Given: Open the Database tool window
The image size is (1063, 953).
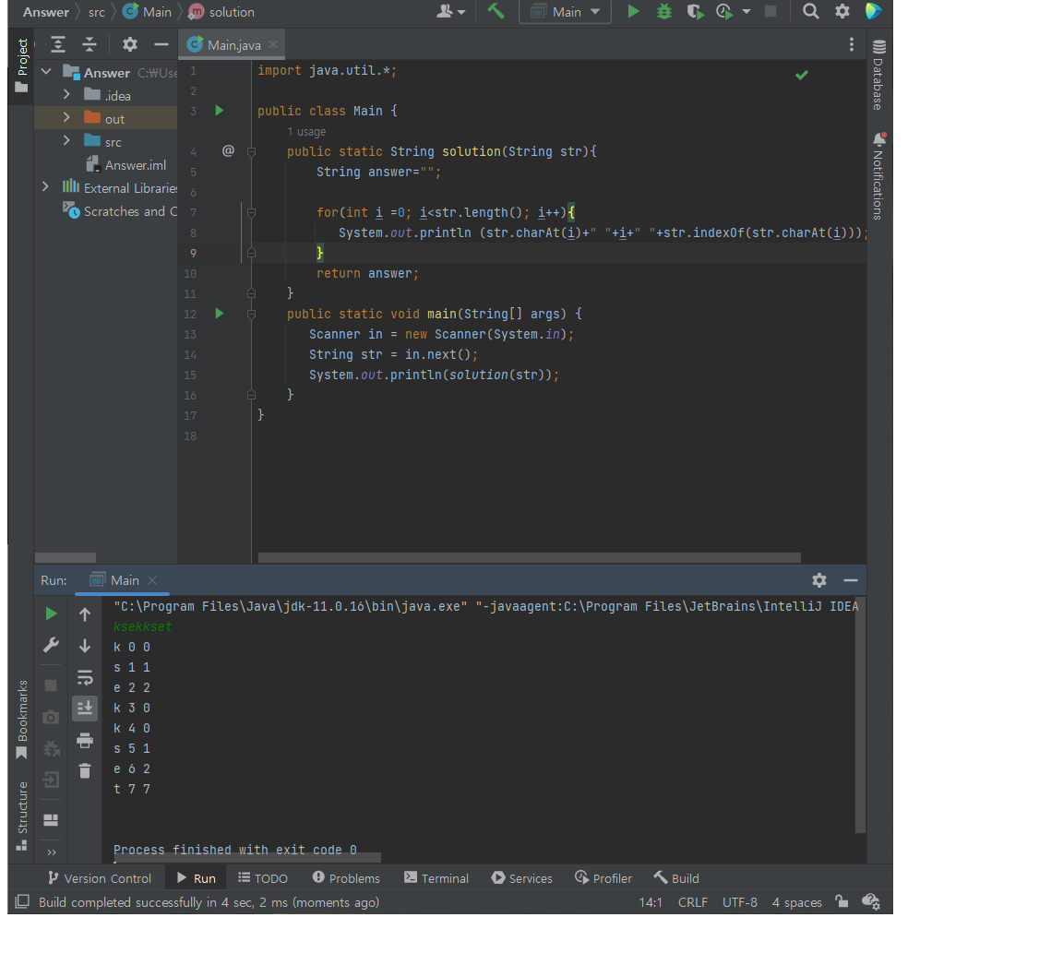Looking at the screenshot, I should tap(878, 75).
